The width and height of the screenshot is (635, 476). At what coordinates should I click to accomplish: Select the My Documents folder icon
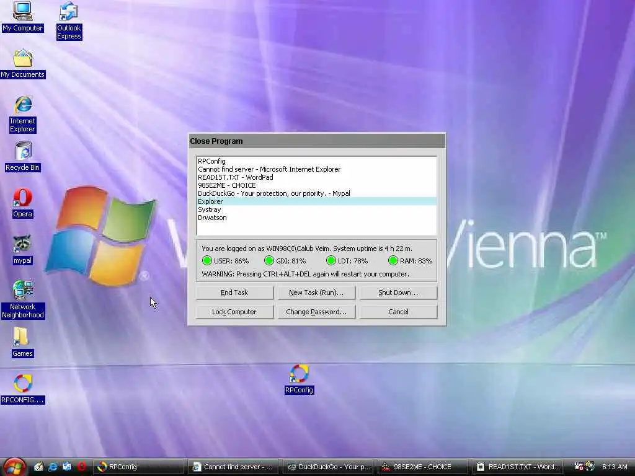pyautogui.click(x=23, y=64)
